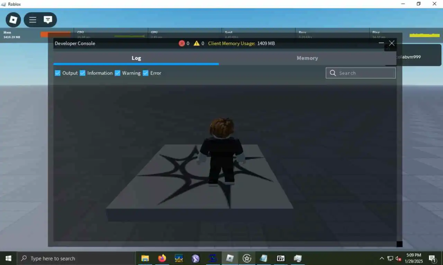Open the Pale Moon taskbar icon
This screenshot has width=443, height=265.
click(196, 258)
